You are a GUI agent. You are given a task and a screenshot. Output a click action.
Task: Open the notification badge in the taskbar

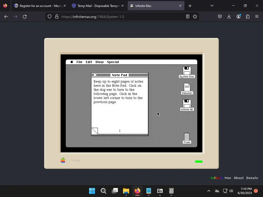(256, 191)
